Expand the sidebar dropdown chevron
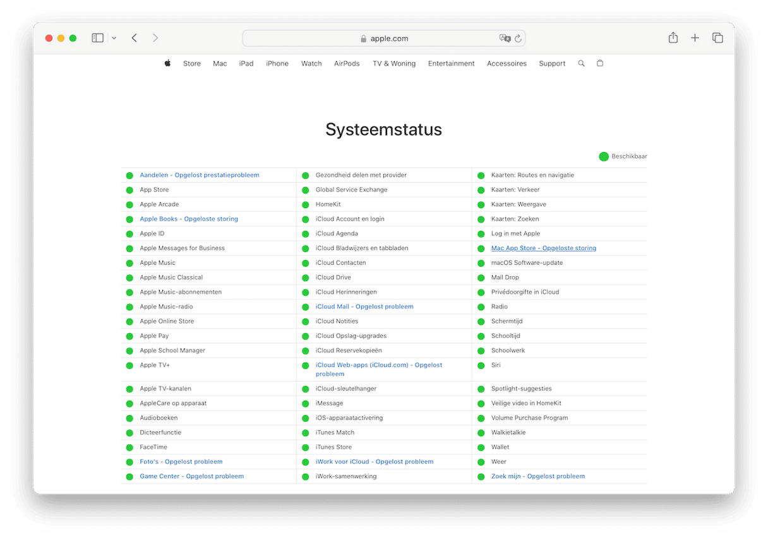This screenshot has height=538, width=768. click(x=114, y=38)
